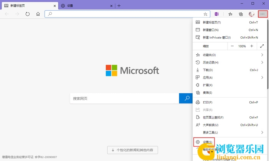Click the blue web search magnifier button
Screen dimensions: 269x161
[186, 98]
